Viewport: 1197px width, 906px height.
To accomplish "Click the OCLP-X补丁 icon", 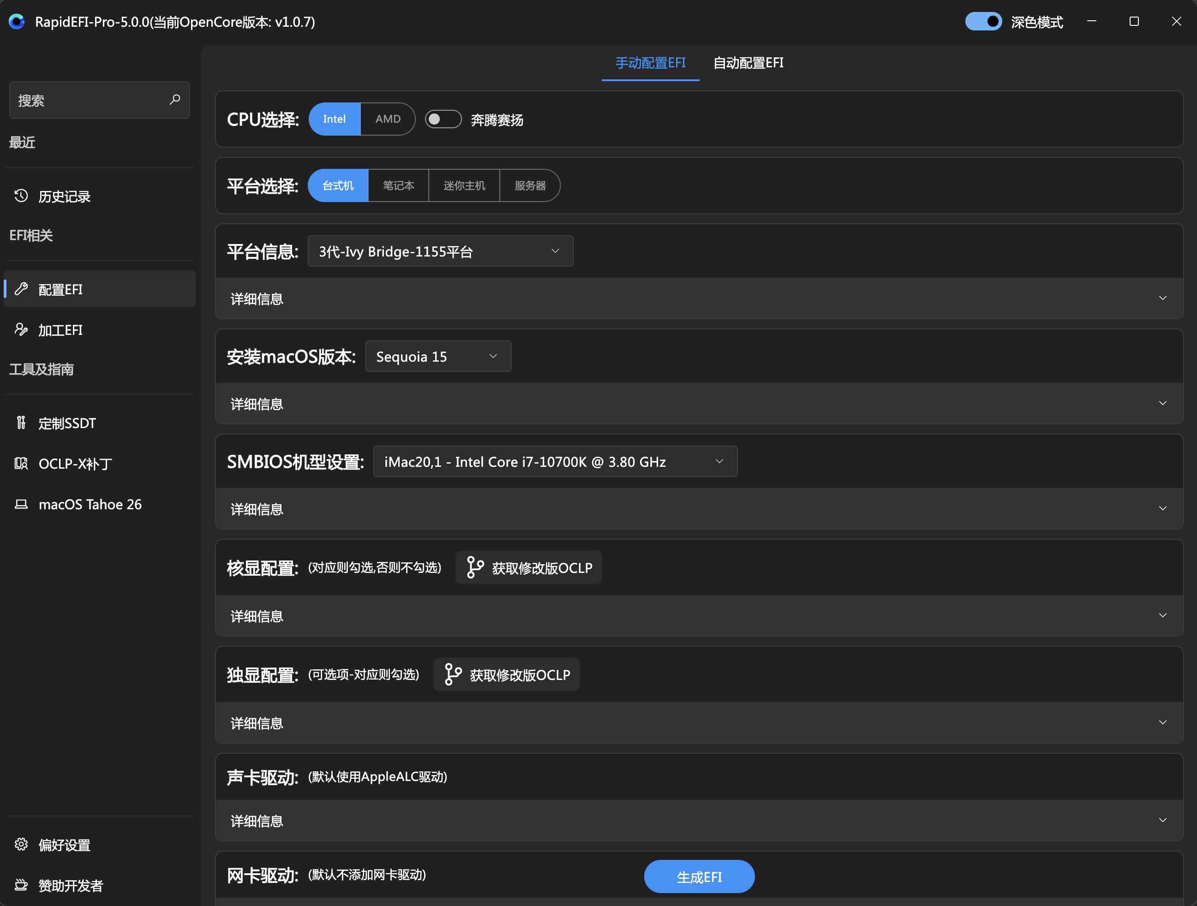I will [21, 463].
